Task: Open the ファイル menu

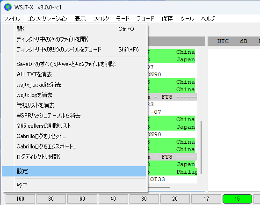Action: (12, 19)
